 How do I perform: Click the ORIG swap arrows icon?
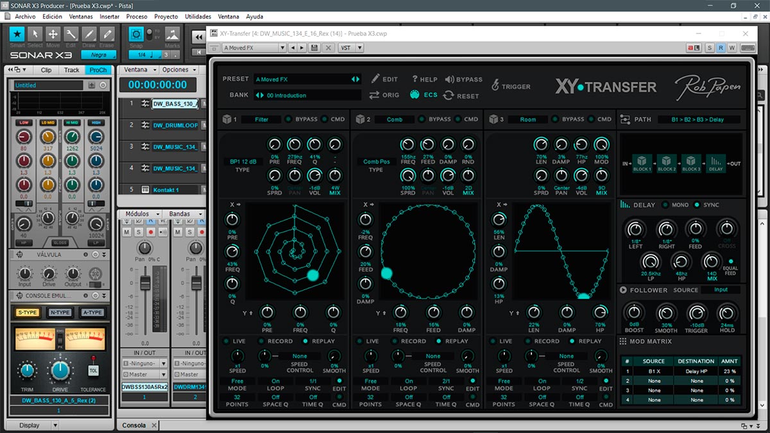pyautogui.click(x=375, y=95)
